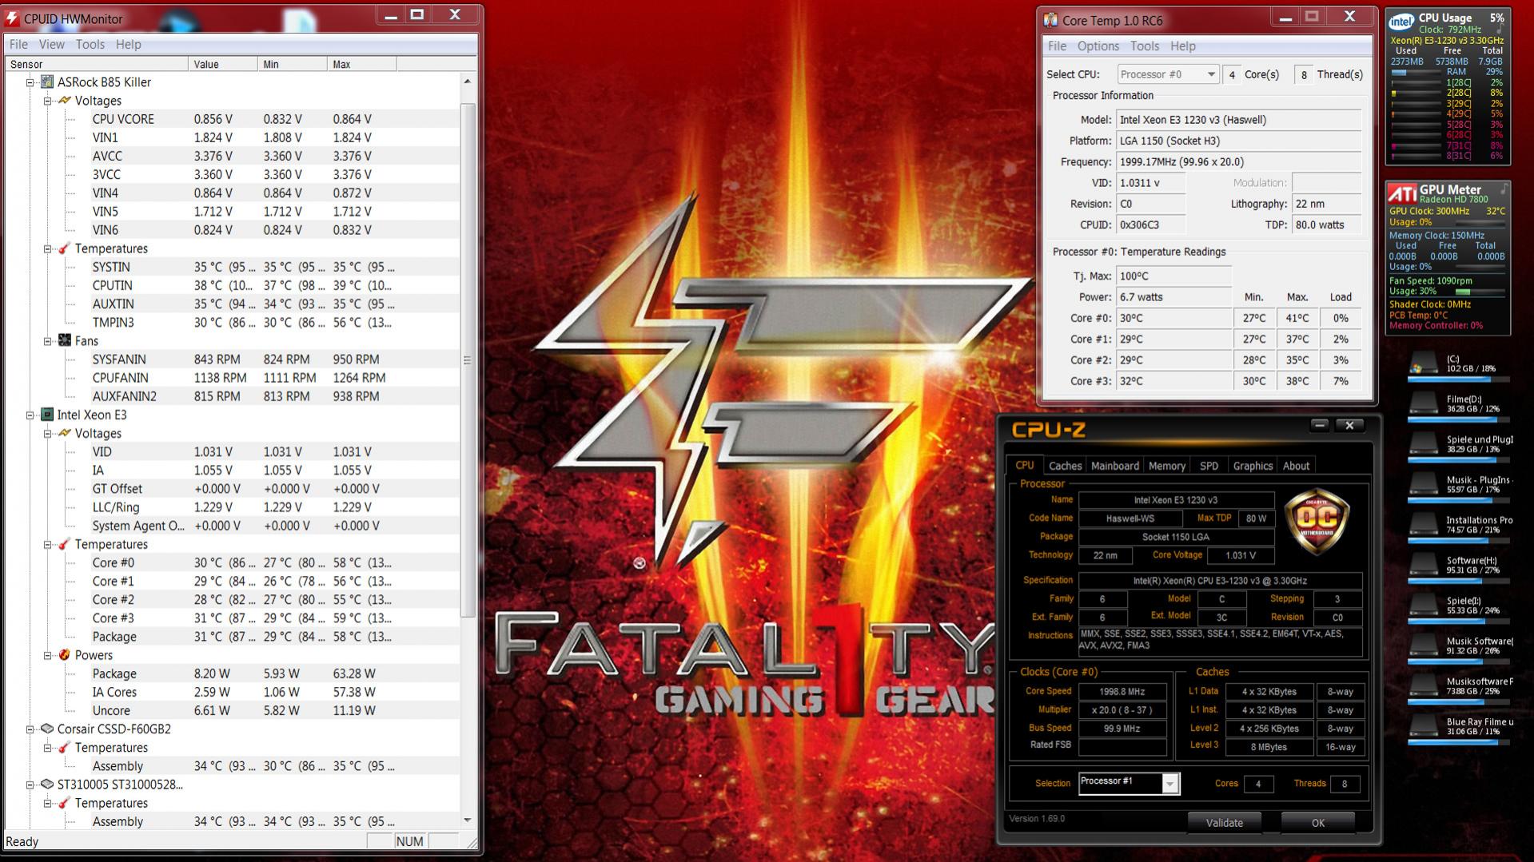Click the Installations Pro drive icon
The width and height of the screenshot is (1534, 862).
point(1423,524)
